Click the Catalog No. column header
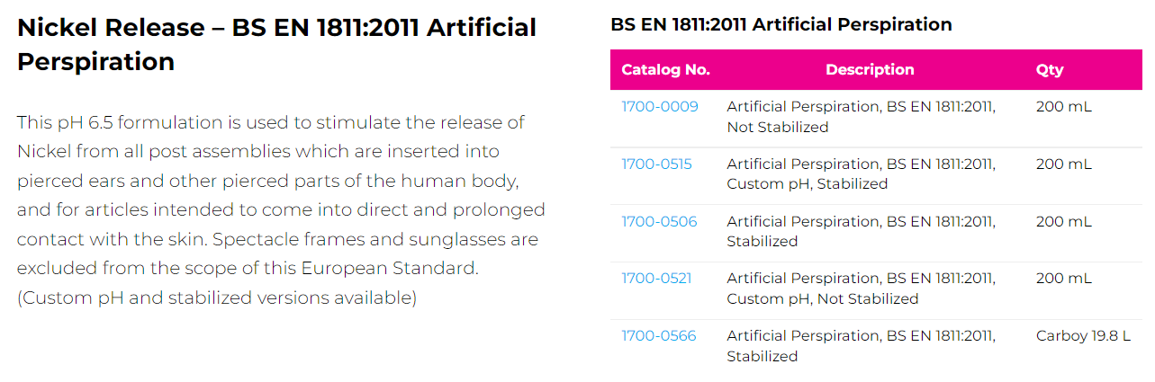Viewport: 1155px width, 382px height. click(665, 70)
